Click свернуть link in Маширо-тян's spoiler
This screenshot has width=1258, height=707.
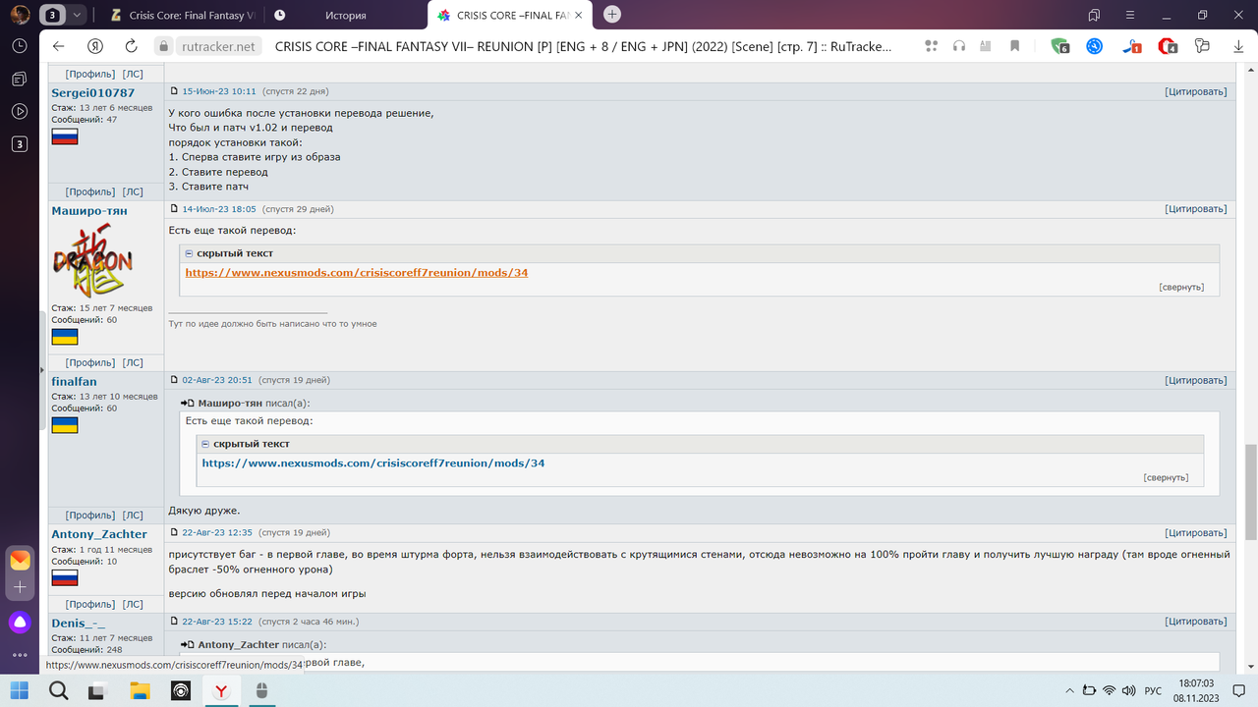[x=1180, y=287]
